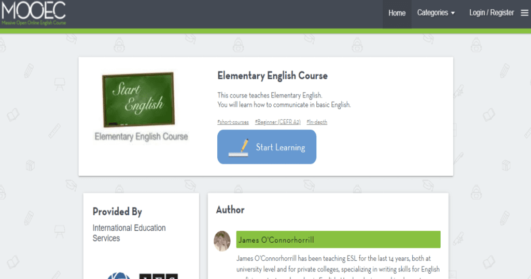Open the hamburger menu icon
The image size is (531, 279).
(x=524, y=13)
